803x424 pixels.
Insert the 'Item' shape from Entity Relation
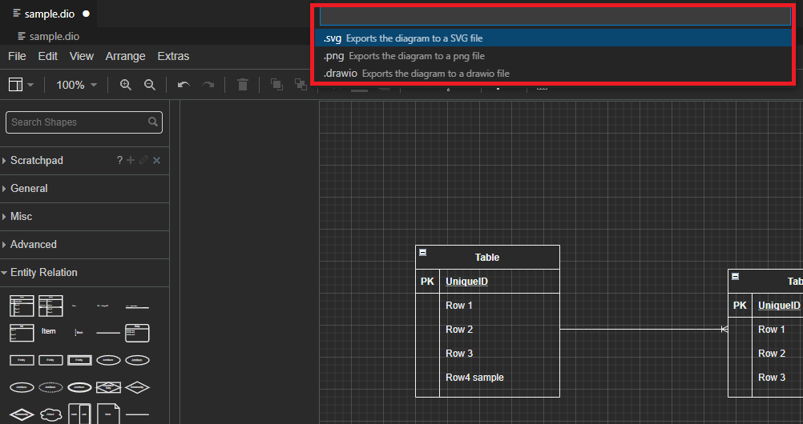tap(49, 331)
